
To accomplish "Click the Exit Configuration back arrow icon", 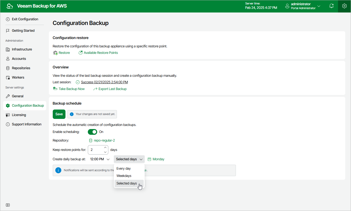I will coord(8,19).
